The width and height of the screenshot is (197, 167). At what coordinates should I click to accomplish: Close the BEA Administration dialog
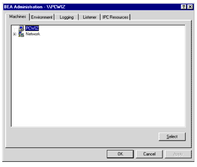click(190, 7)
